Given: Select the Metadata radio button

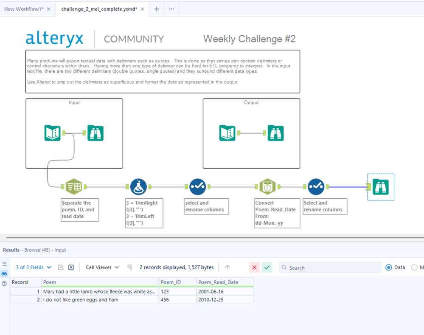Looking at the screenshot, I should pyautogui.click(x=414, y=267).
